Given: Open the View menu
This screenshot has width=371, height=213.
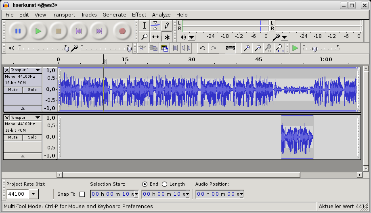Looking at the screenshot, I should point(40,14).
